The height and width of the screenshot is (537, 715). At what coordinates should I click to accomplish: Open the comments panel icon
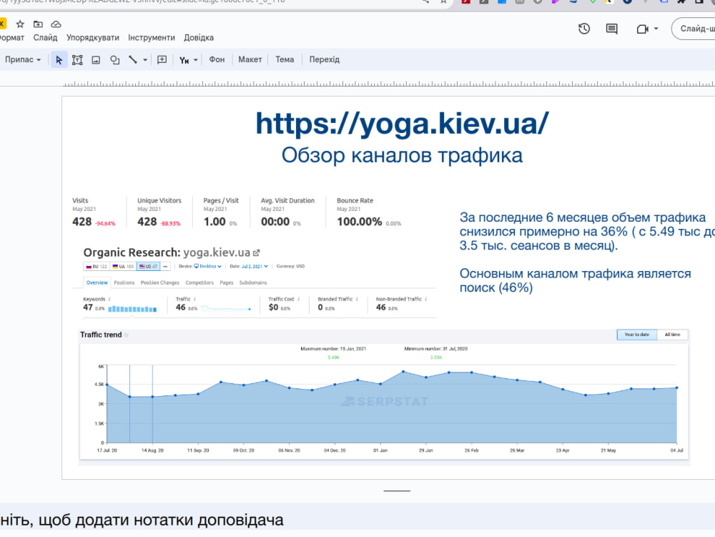611,29
